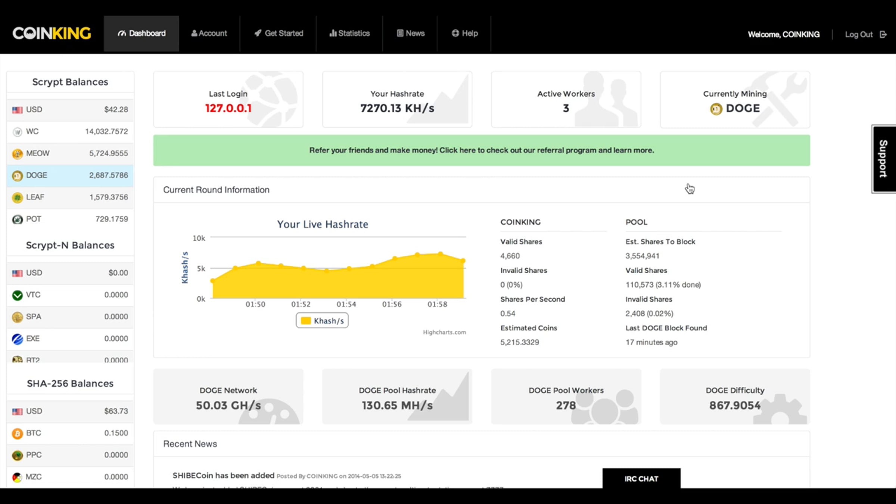
Task: Click the DOGE Network 50.03 GH/s card
Action: 228,396
